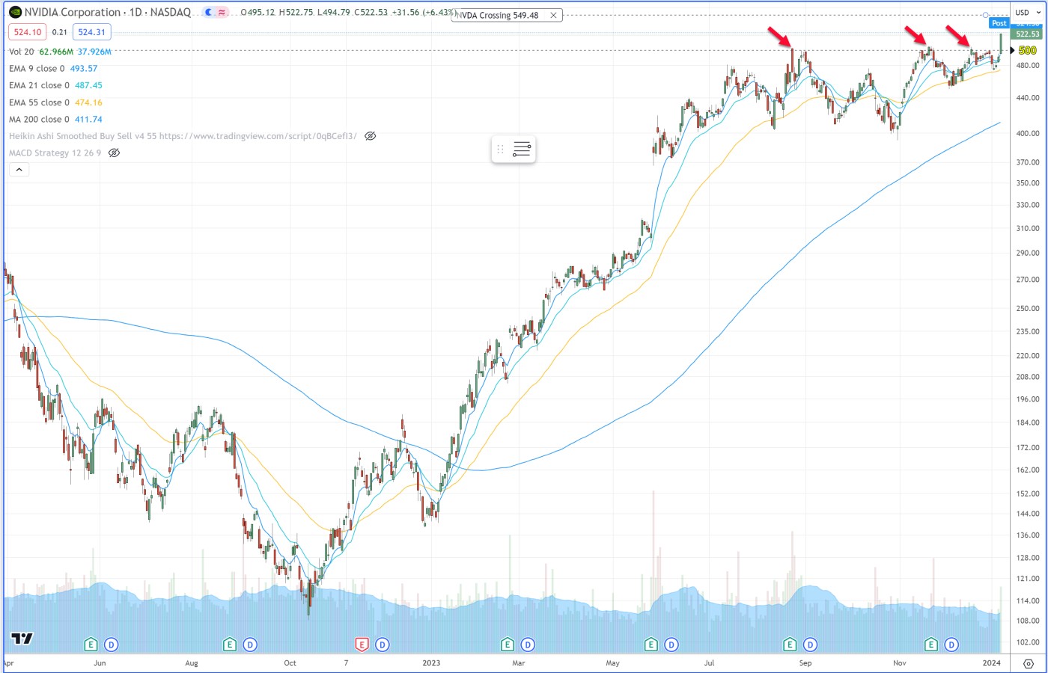1048x673 pixels.
Task: Select the EMA 9 close 0 indicator legend
Action: point(37,69)
